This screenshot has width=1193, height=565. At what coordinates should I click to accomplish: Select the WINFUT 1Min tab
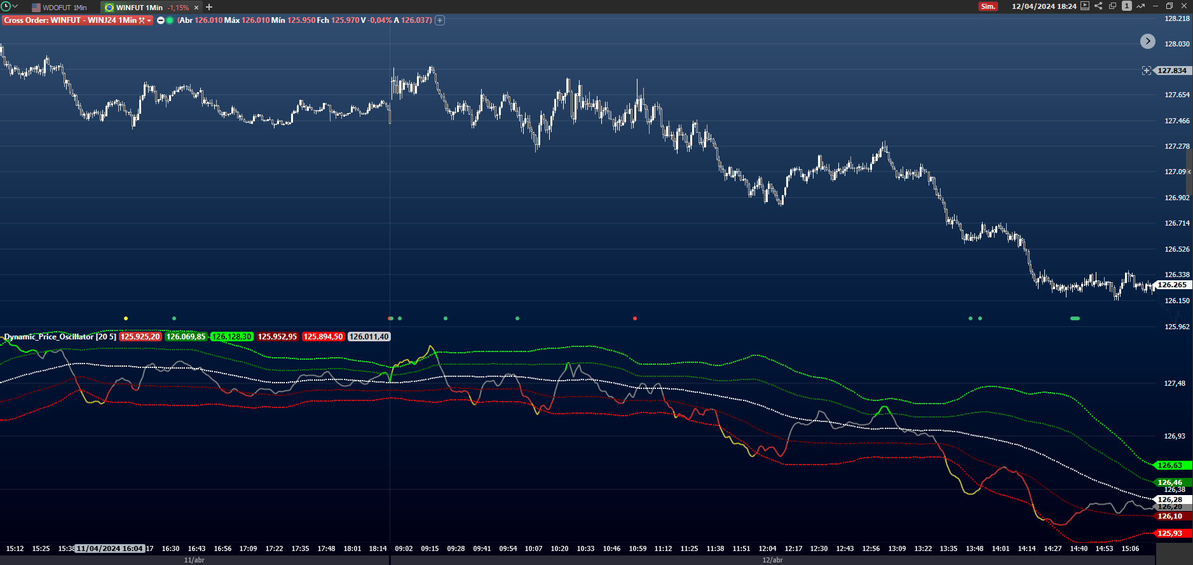[139, 8]
